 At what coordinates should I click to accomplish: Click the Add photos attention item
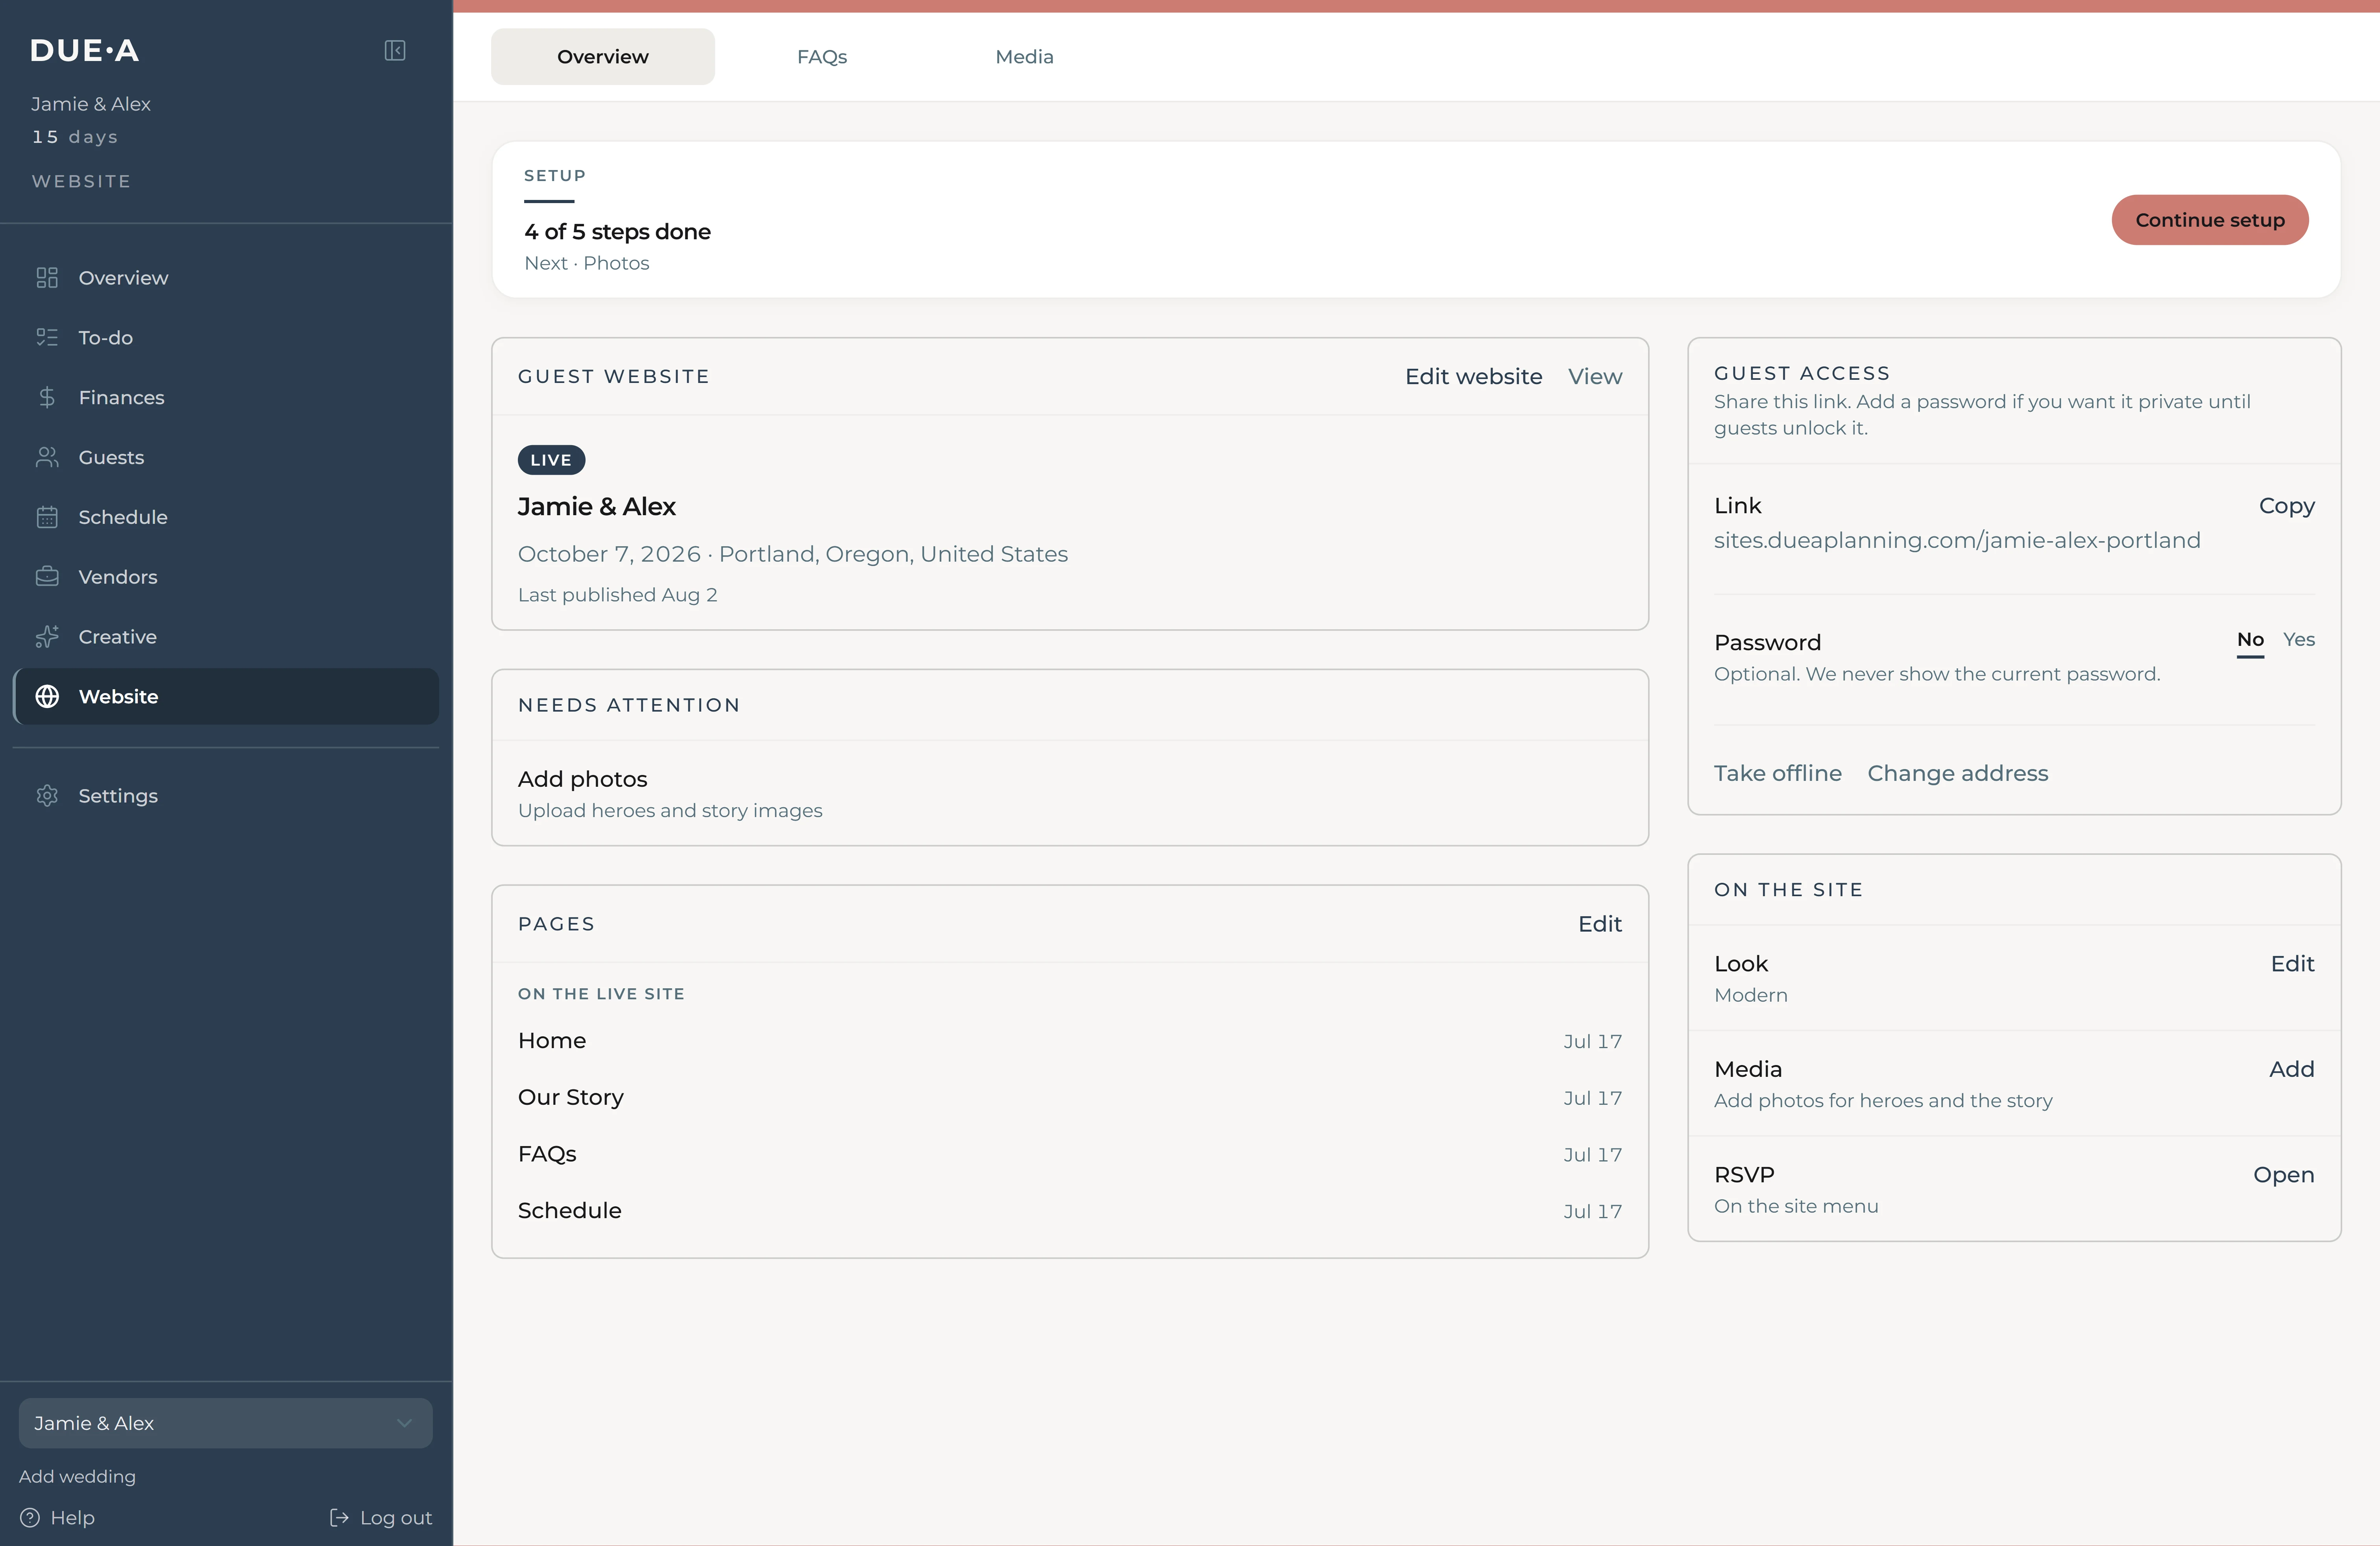1070,793
